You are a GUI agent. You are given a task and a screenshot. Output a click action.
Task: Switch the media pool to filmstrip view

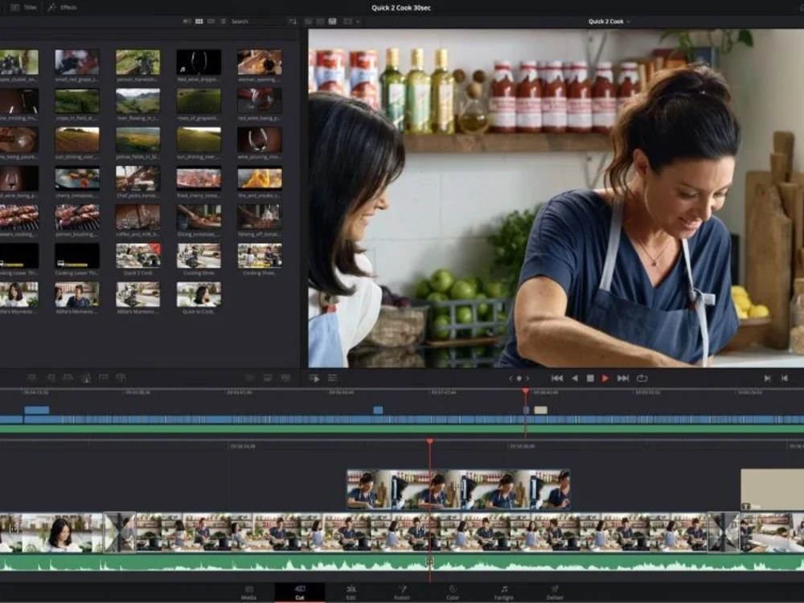211,22
